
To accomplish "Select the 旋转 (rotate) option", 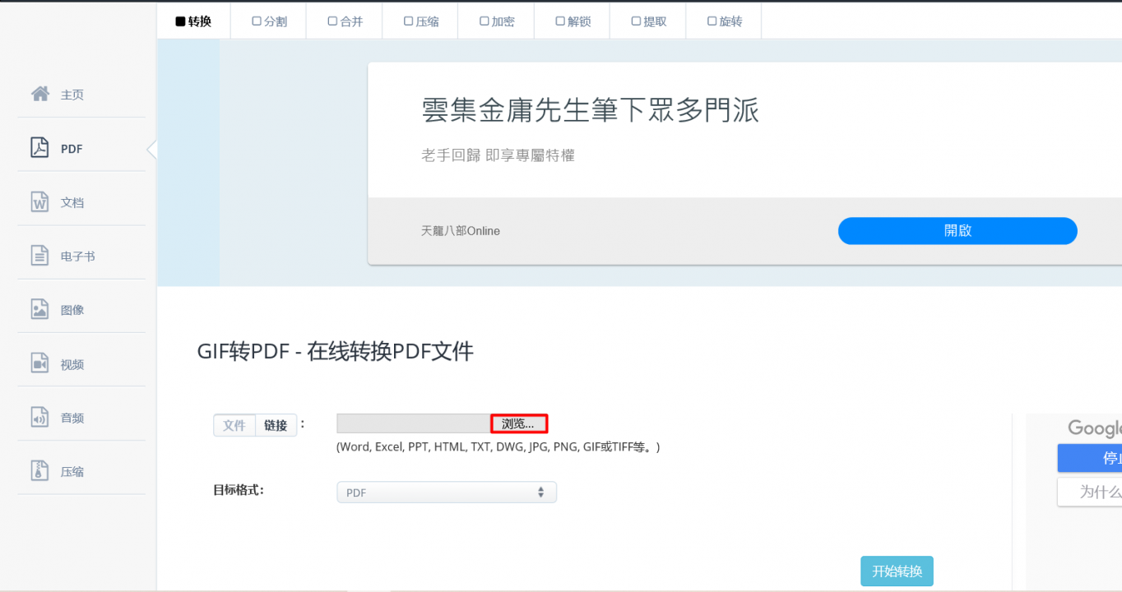I will tap(724, 21).
